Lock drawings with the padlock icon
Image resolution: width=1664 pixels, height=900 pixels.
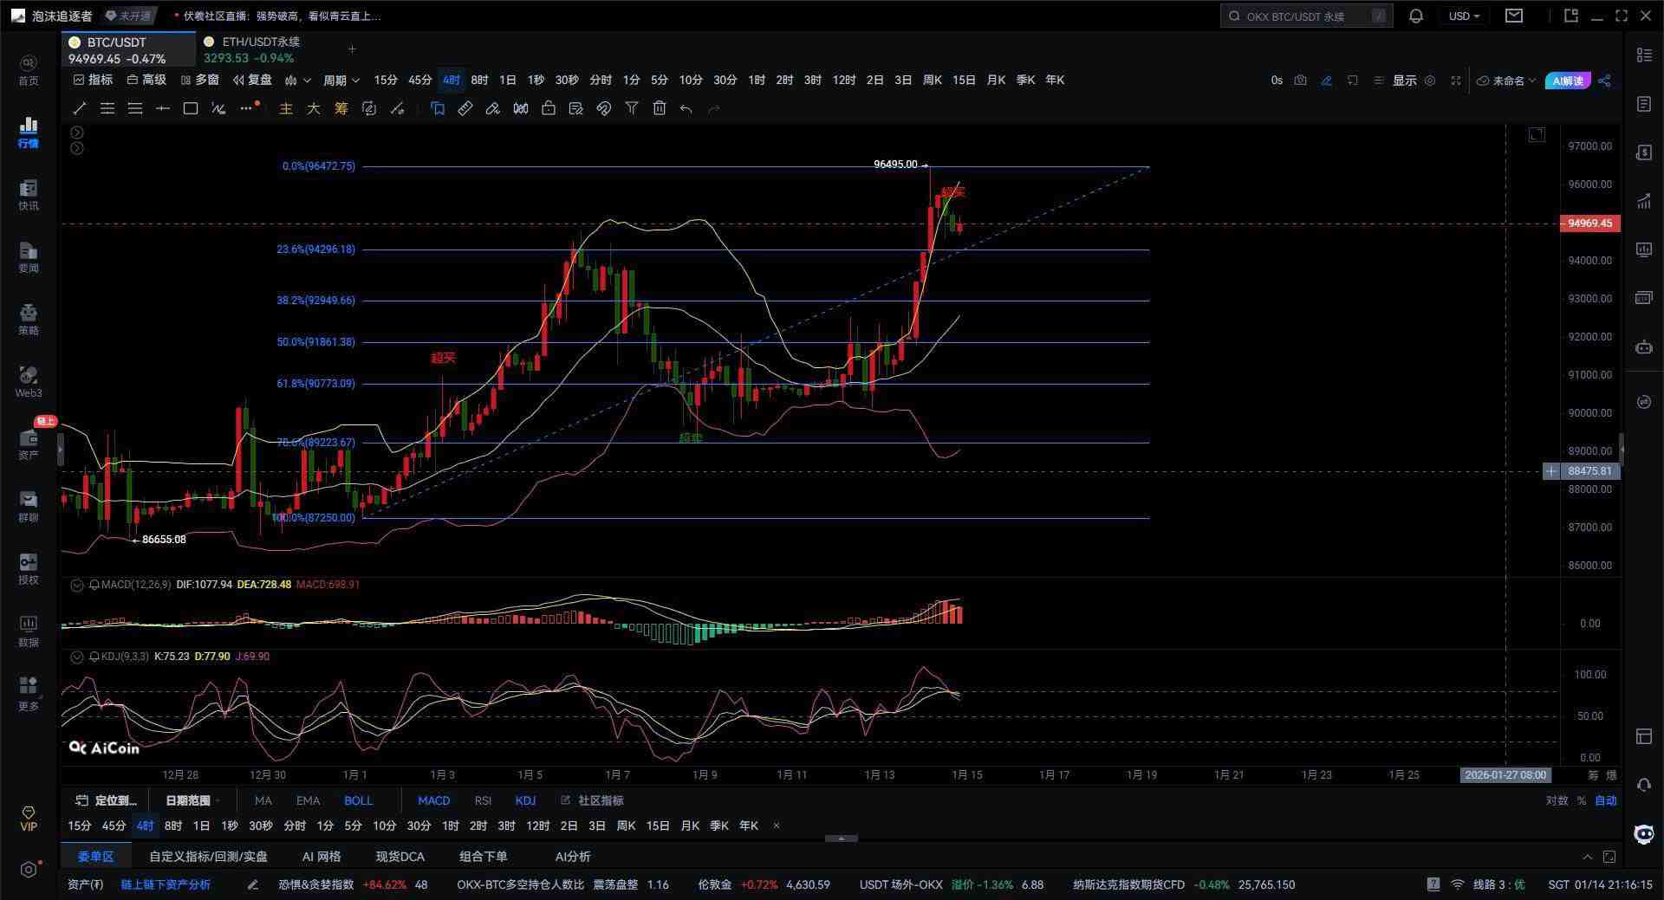pyautogui.click(x=549, y=108)
